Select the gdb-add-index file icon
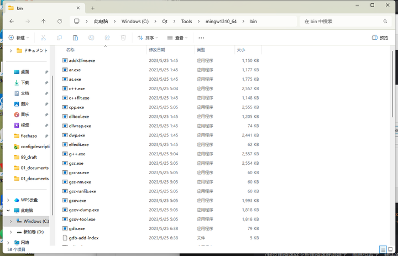 point(65,238)
